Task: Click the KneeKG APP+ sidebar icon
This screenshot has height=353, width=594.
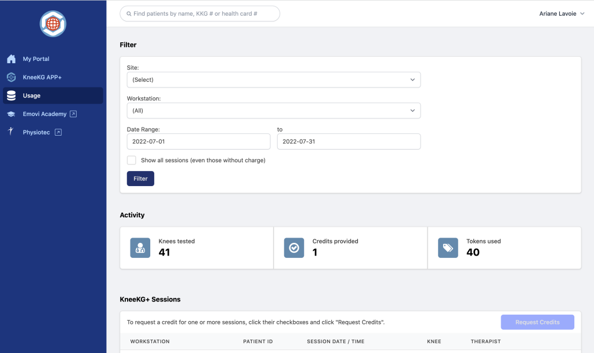Action: point(12,77)
